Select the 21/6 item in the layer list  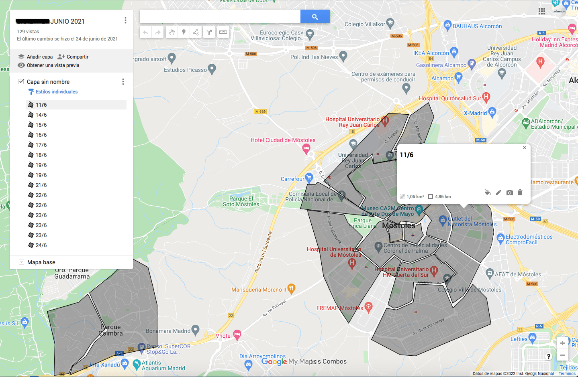click(x=76, y=185)
